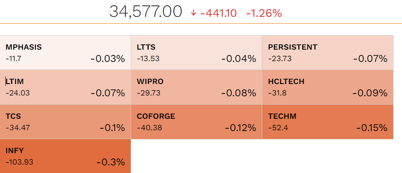This screenshot has width=402, height=173.
Task: Open the PERSISTENT stock tile
Action: 327,53
